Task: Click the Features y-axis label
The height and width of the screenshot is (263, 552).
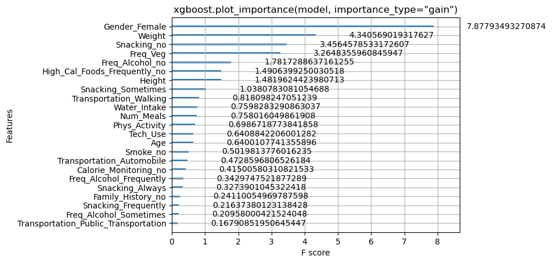Action: (9, 125)
